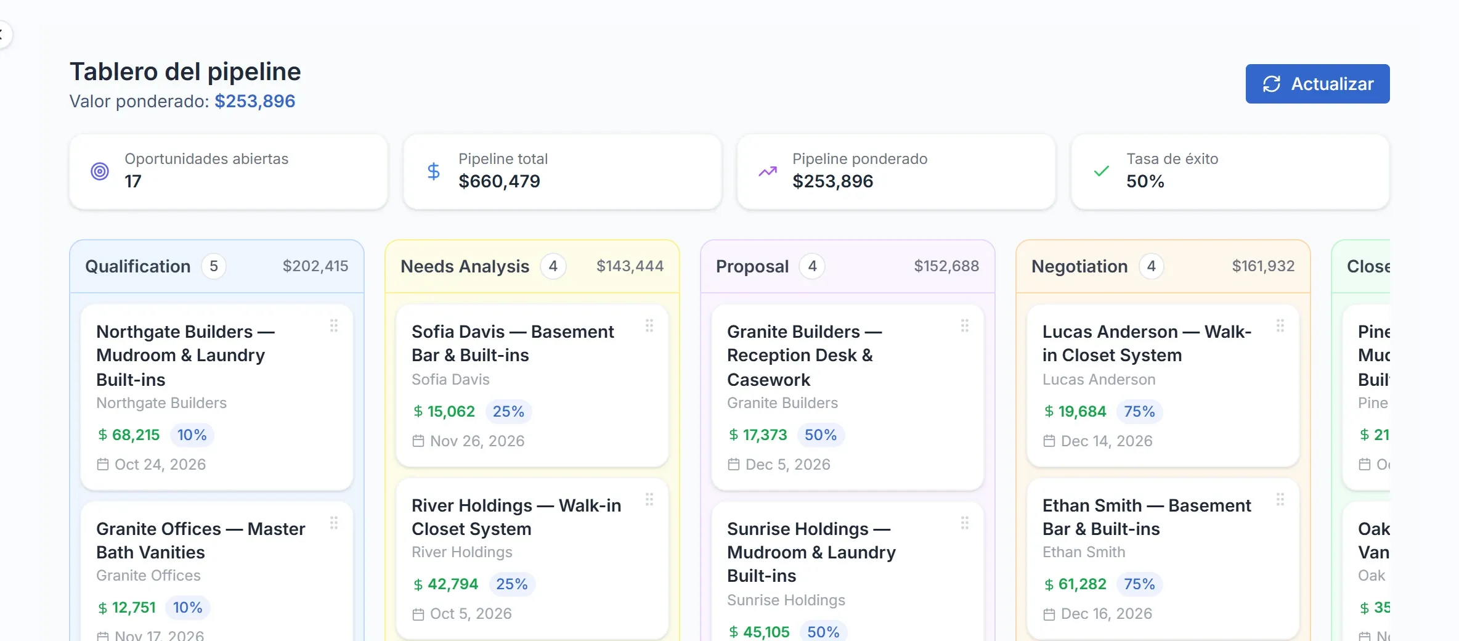The height and width of the screenshot is (641, 1459).
Task: Click the dollar icon beside 15,062
Action: coord(418,412)
